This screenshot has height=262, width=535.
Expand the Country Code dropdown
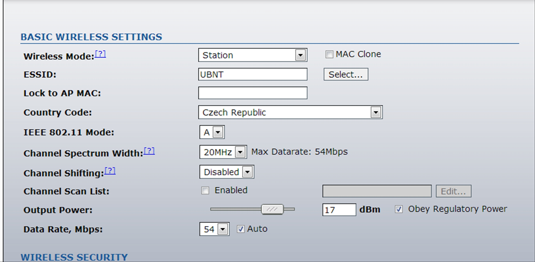[376, 112]
